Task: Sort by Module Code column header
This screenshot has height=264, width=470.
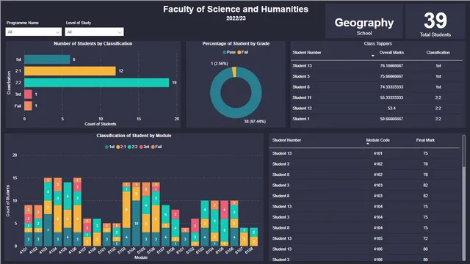Action: click(x=377, y=140)
